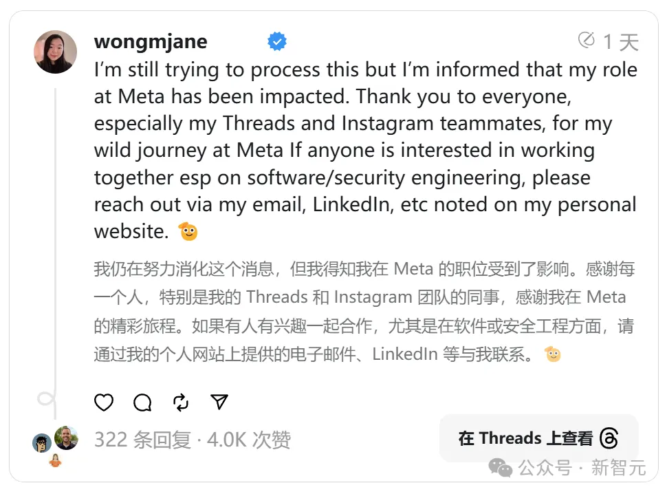
Task: Open wongmjane's profile picture
Action: point(55,52)
